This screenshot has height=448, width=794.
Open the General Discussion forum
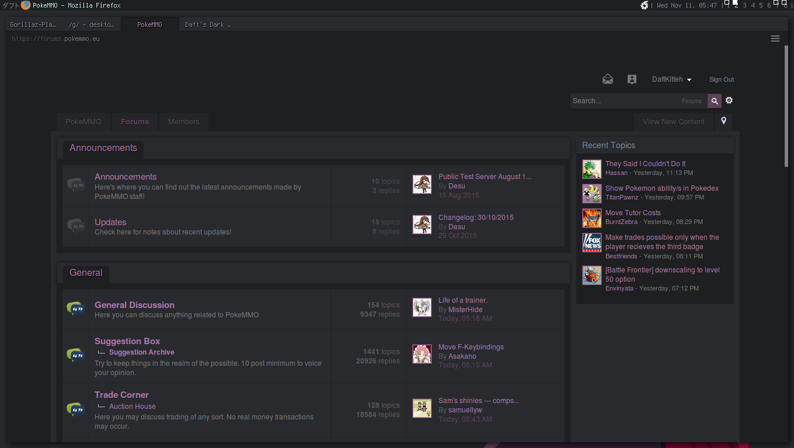click(x=134, y=305)
